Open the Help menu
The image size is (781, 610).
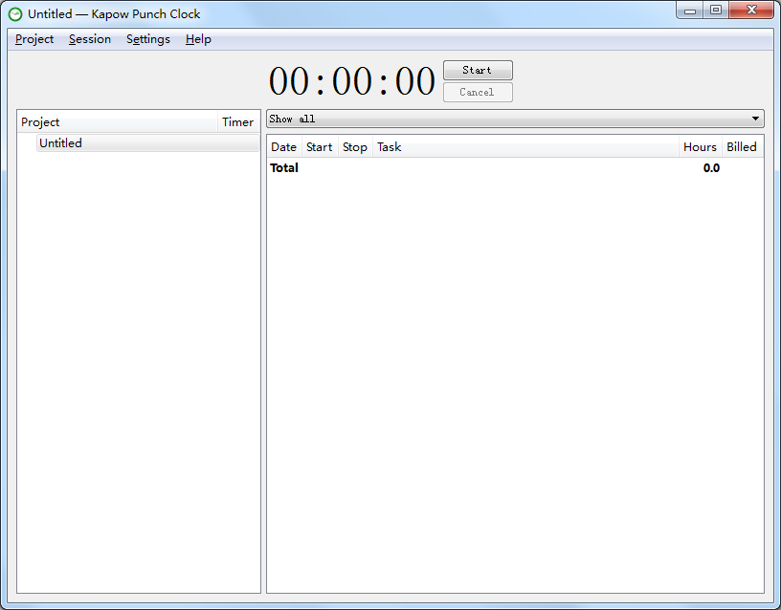coord(198,39)
